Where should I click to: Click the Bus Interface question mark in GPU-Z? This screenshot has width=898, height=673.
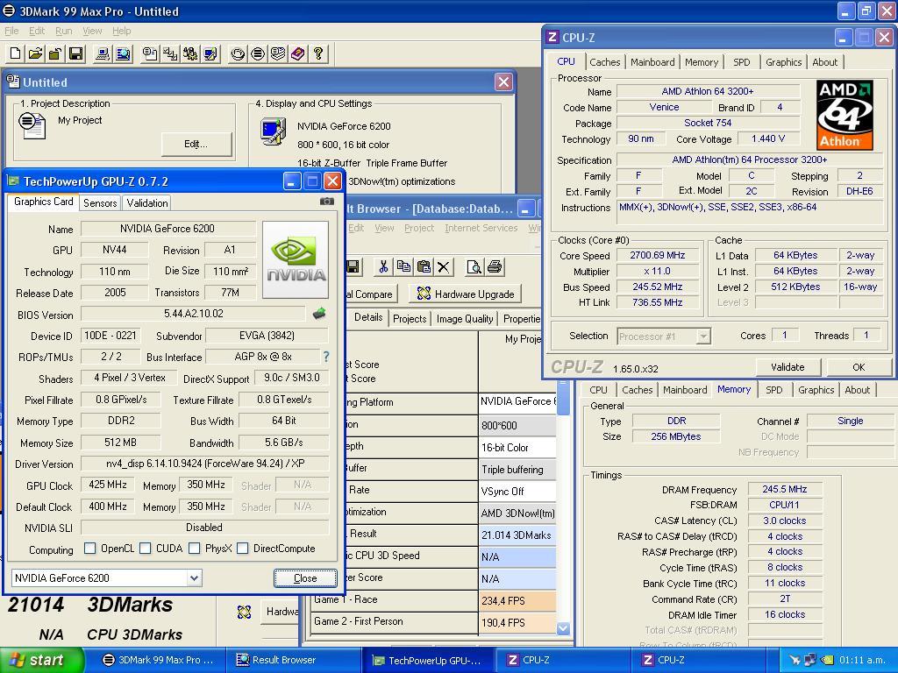[326, 357]
